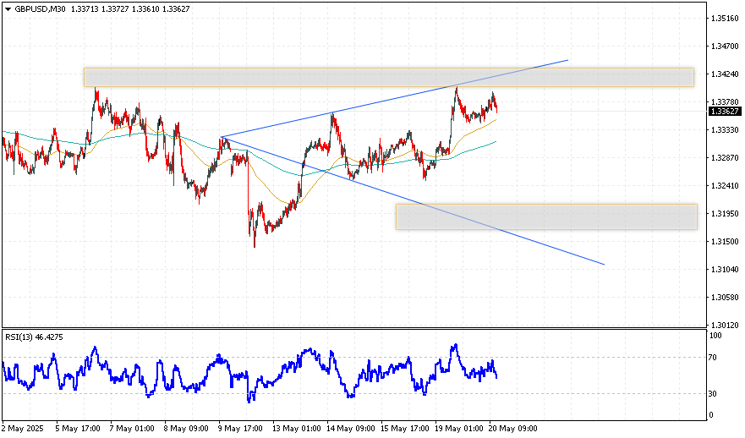
Task: Click the 20 May 09:00 time label
Action: (513, 429)
